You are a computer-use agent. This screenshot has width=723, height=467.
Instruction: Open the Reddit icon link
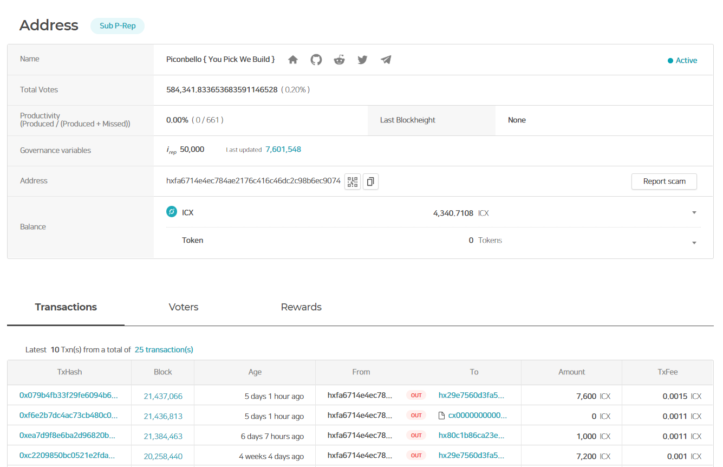click(x=340, y=60)
